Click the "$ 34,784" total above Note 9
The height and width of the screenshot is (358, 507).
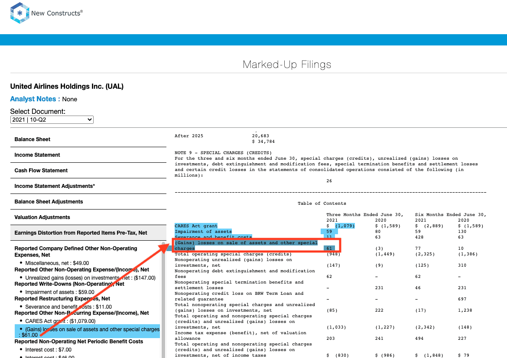(263, 142)
